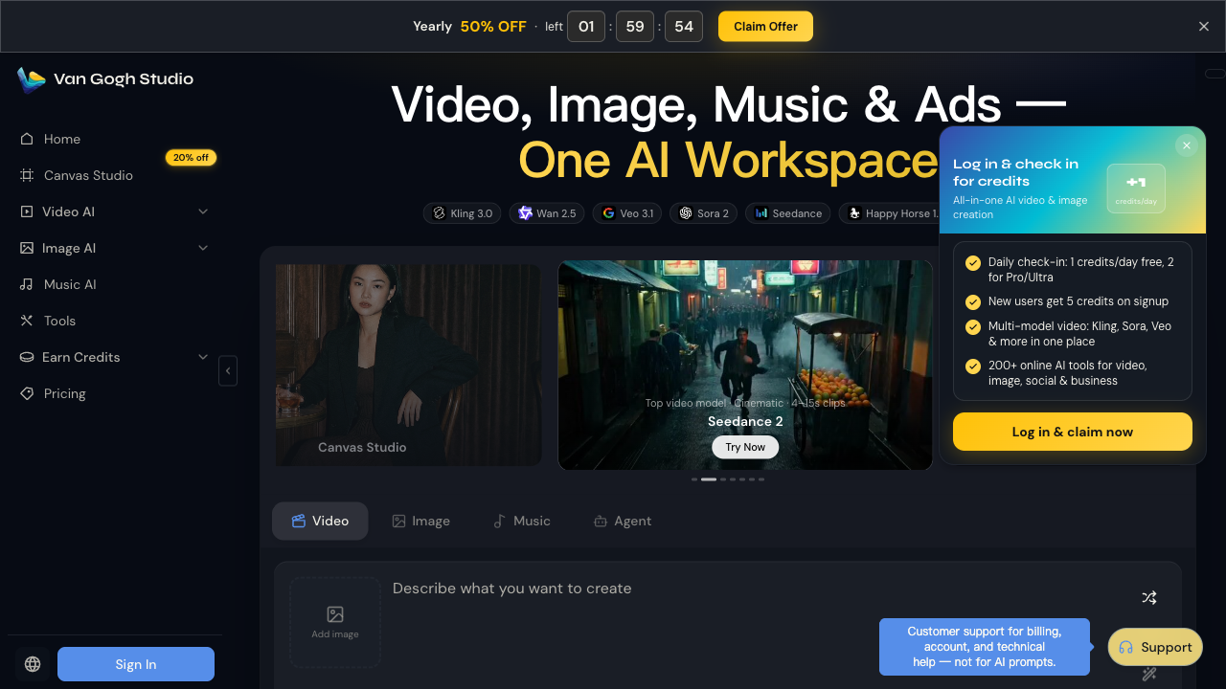Click the 20% off badge
This screenshot has width=1226, height=689.
(191, 157)
